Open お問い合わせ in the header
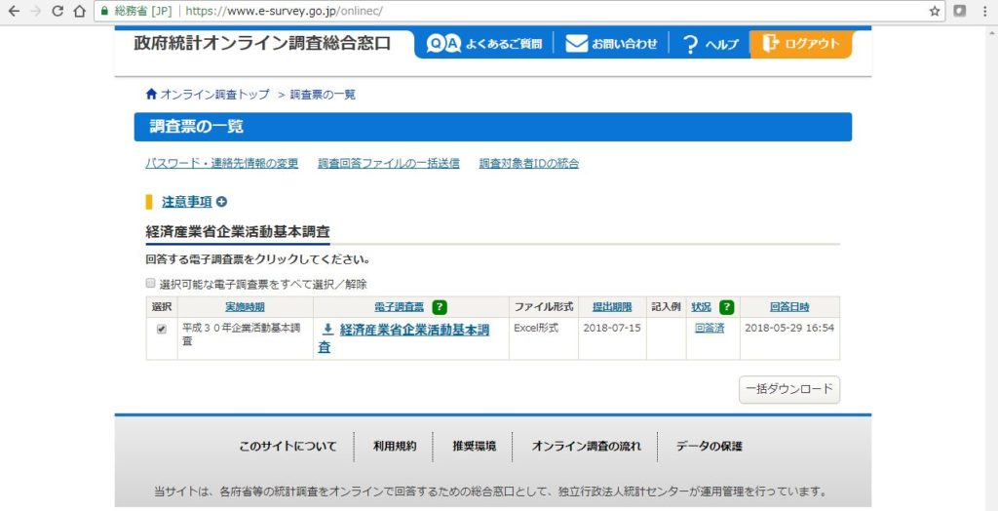 pos(611,44)
